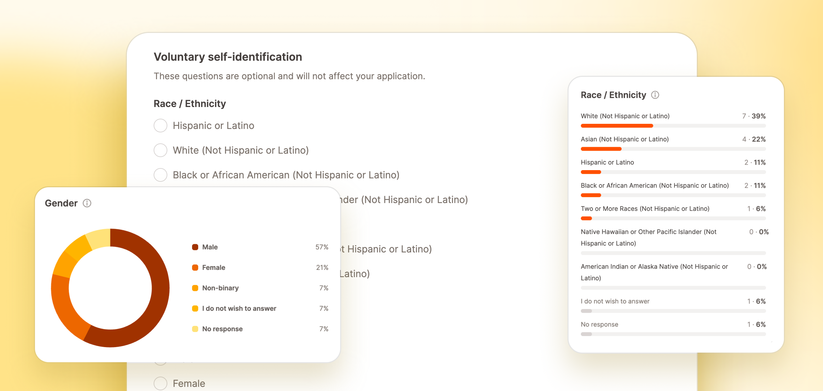Select Black or African American radio button

click(x=160, y=175)
